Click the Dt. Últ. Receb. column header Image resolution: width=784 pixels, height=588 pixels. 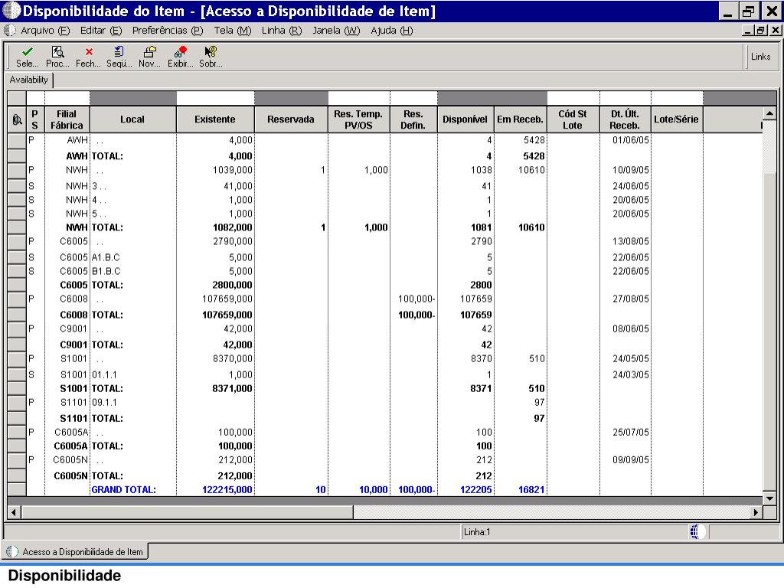click(x=625, y=119)
